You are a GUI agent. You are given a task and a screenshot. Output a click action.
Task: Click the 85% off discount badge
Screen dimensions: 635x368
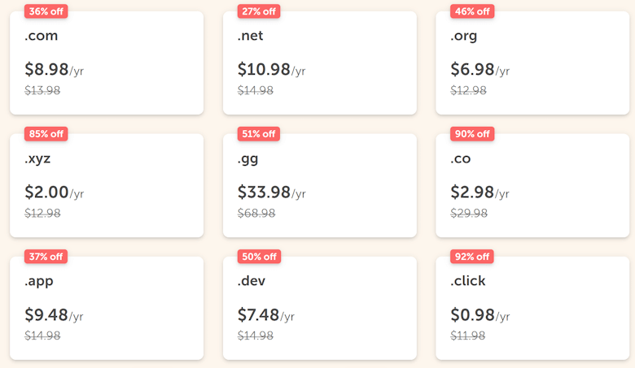(x=46, y=134)
